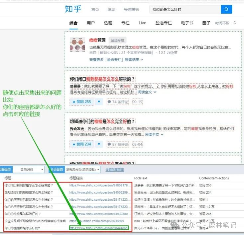The height and width of the screenshot is (235, 244).
Task: Switch to the 话题 tab
Action: pos(108,23)
